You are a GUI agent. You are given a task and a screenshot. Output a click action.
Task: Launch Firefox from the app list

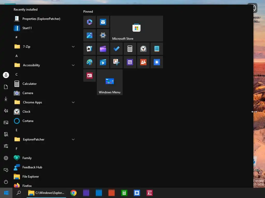tap(45, 185)
